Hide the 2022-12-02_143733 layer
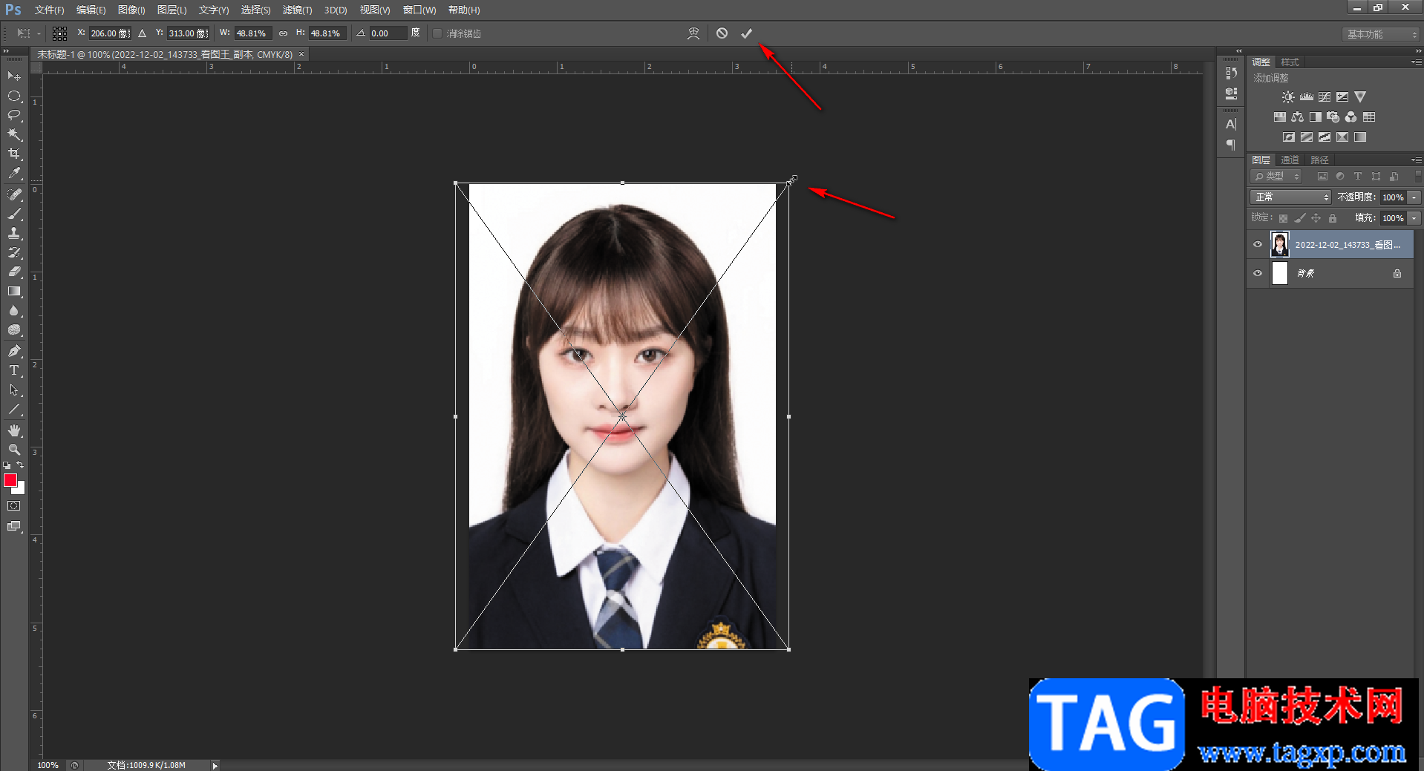Image resolution: width=1424 pixels, height=771 pixels. tap(1258, 244)
